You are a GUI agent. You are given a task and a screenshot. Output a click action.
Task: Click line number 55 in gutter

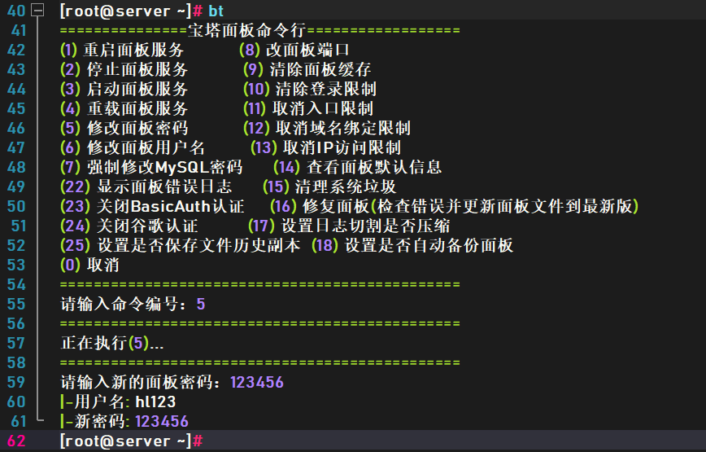pos(16,304)
